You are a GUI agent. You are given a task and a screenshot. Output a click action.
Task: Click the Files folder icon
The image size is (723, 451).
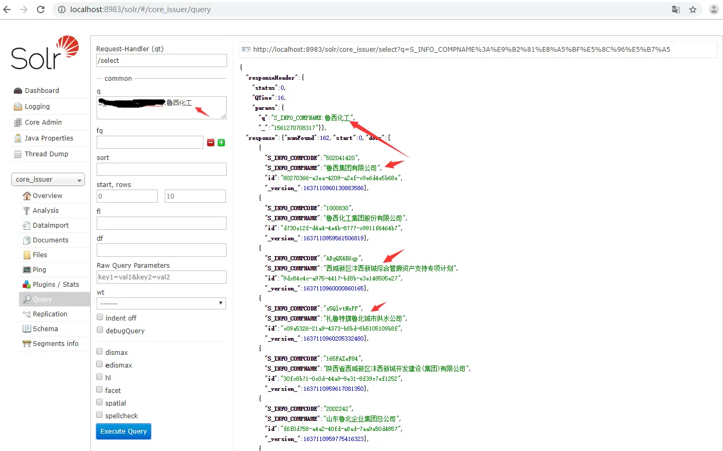point(26,255)
